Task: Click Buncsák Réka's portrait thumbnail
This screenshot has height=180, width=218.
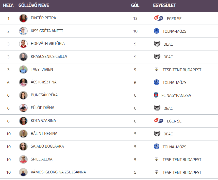Action: coord(23,95)
